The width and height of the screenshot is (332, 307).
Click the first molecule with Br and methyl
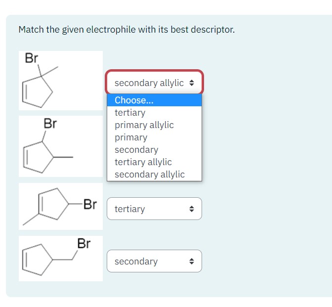pos(61,81)
